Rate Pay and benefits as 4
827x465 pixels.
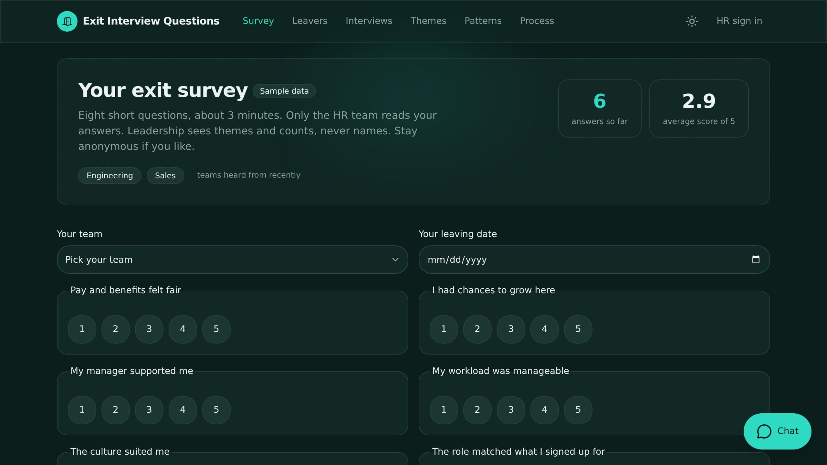pyautogui.click(x=183, y=329)
